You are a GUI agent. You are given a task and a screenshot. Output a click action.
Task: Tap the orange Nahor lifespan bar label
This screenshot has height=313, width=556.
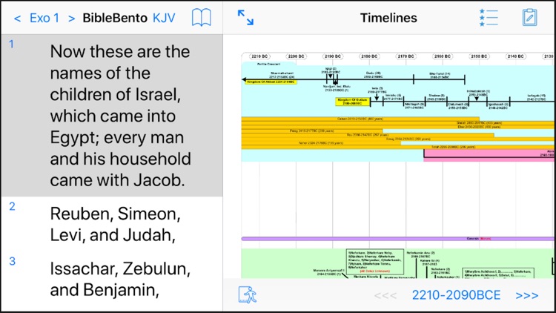(321, 143)
